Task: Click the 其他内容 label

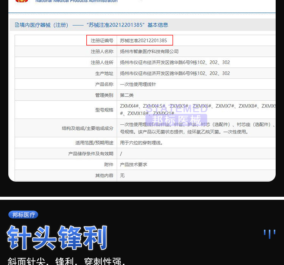Action: pos(105,176)
